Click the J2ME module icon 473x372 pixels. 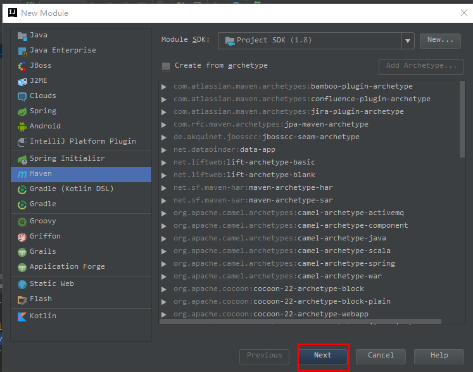click(22, 82)
